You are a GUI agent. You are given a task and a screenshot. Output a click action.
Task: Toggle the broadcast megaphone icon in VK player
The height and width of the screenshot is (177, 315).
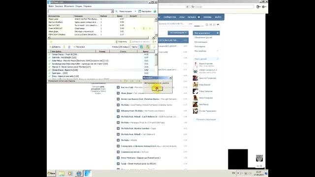(218, 25)
